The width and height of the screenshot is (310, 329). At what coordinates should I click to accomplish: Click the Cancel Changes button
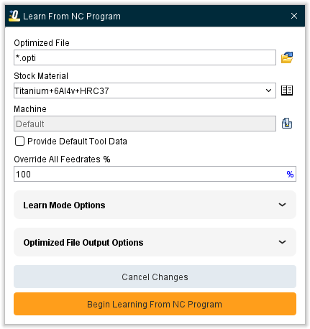click(155, 277)
